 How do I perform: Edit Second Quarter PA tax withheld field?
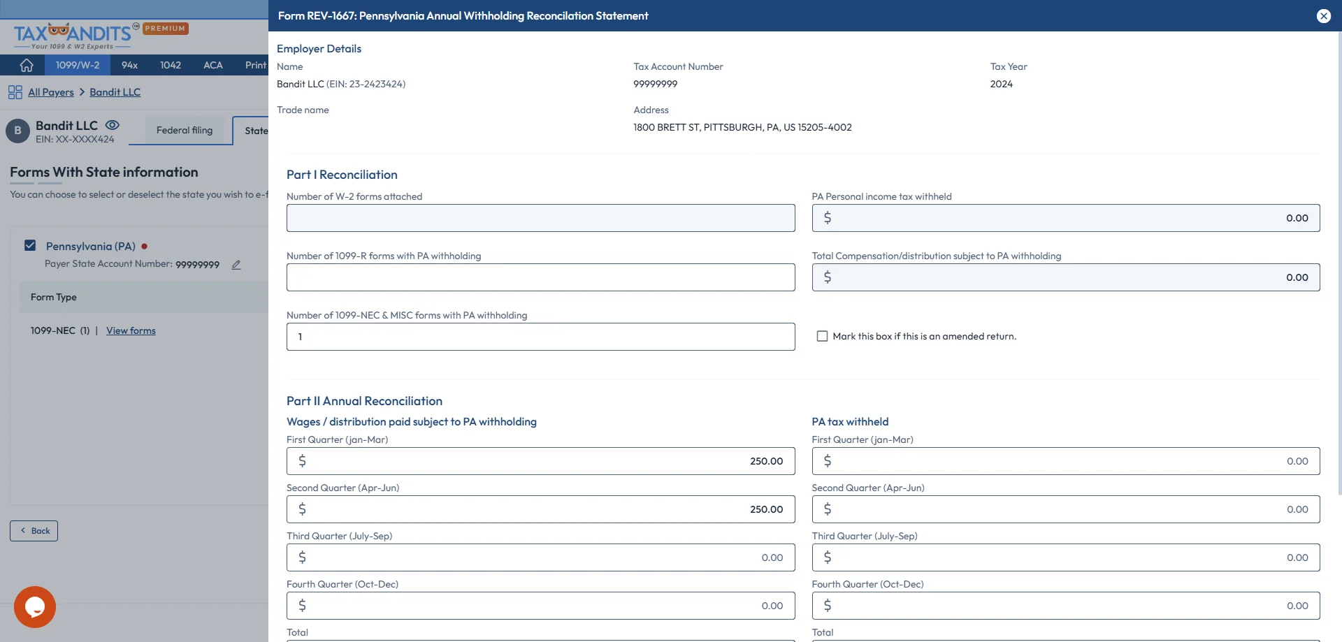click(1066, 509)
